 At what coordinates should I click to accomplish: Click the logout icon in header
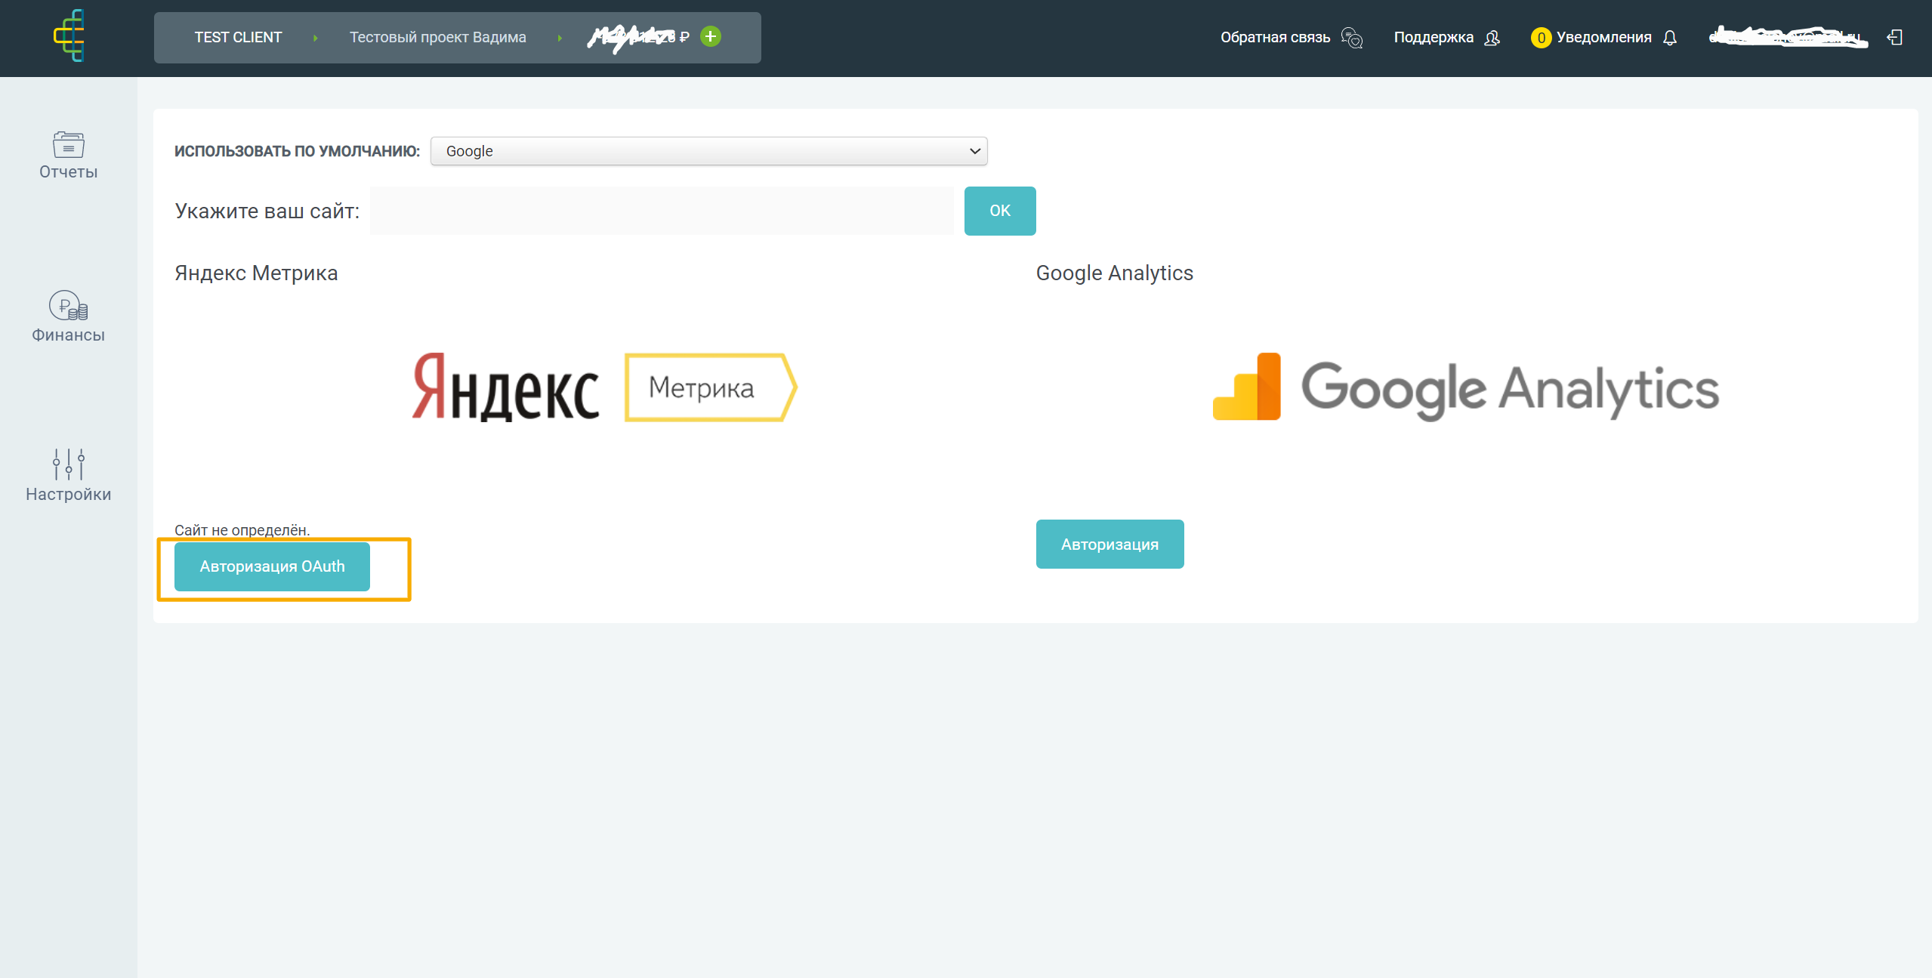pyautogui.click(x=1894, y=37)
